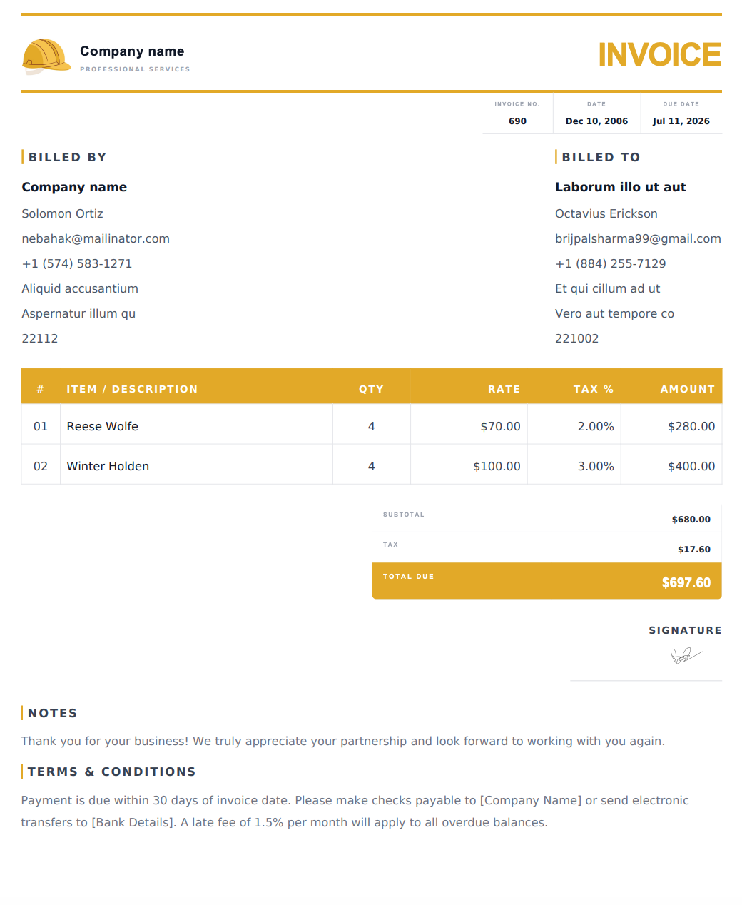Click the $100.00 rate for Winter Holden

pyautogui.click(x=497, y=466)
